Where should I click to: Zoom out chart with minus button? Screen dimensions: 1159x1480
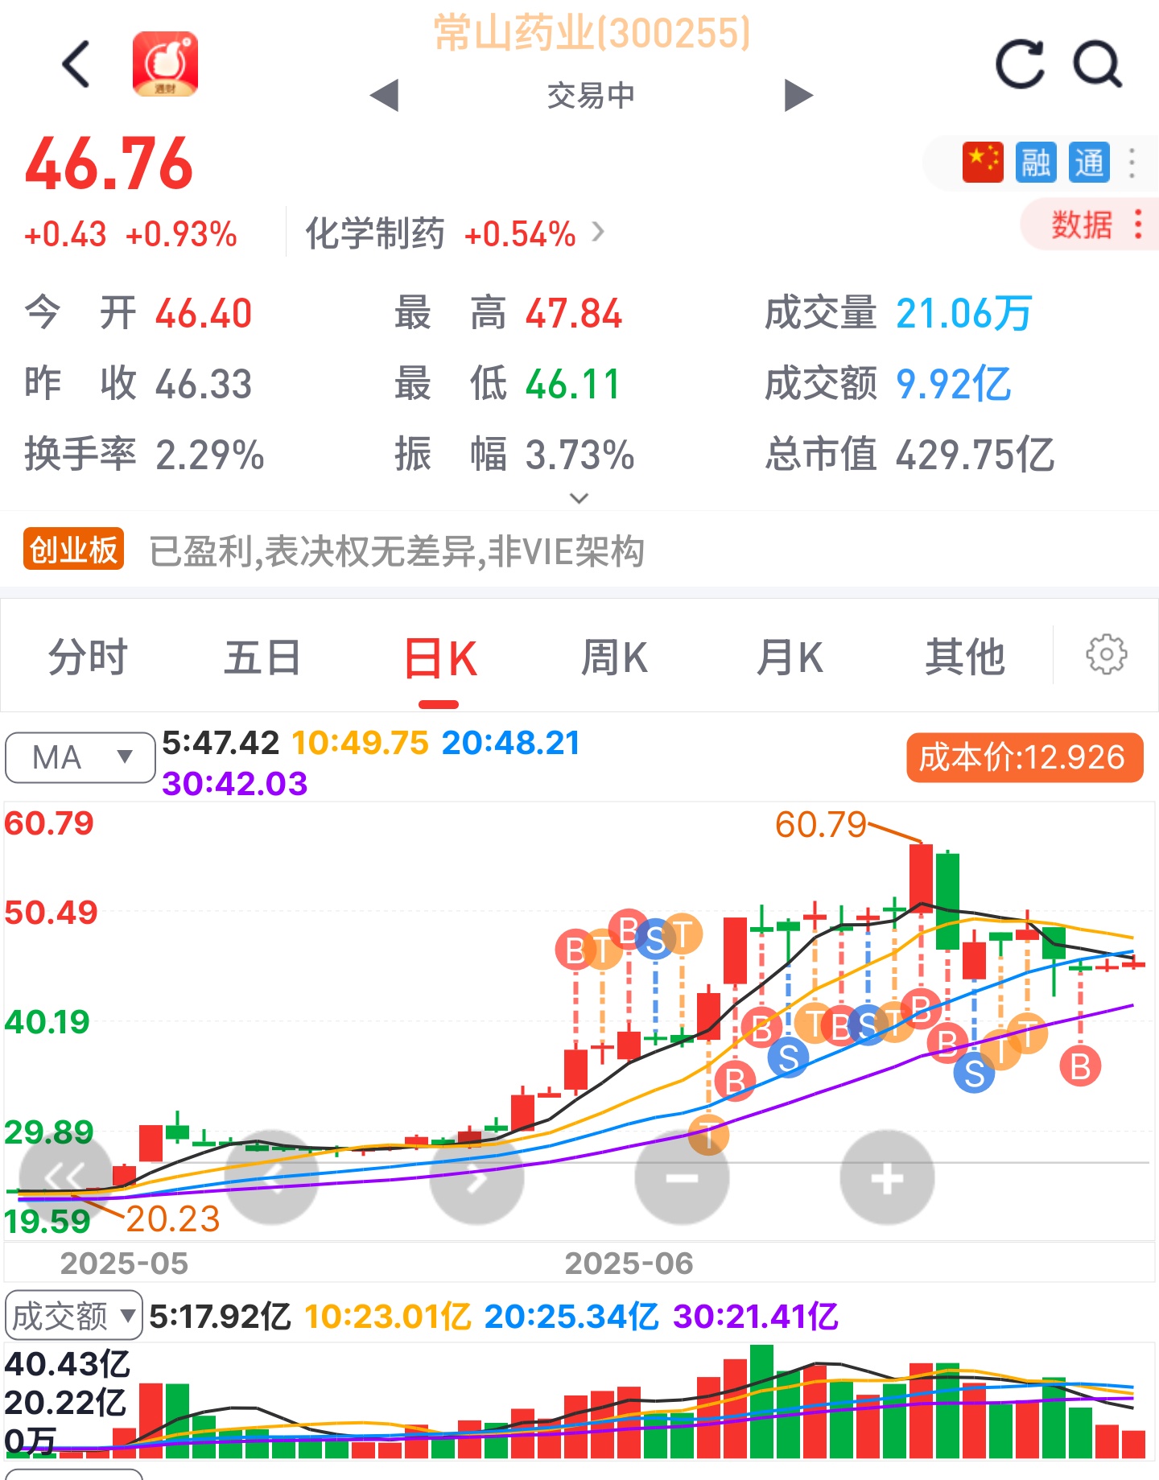point(682,1178)
